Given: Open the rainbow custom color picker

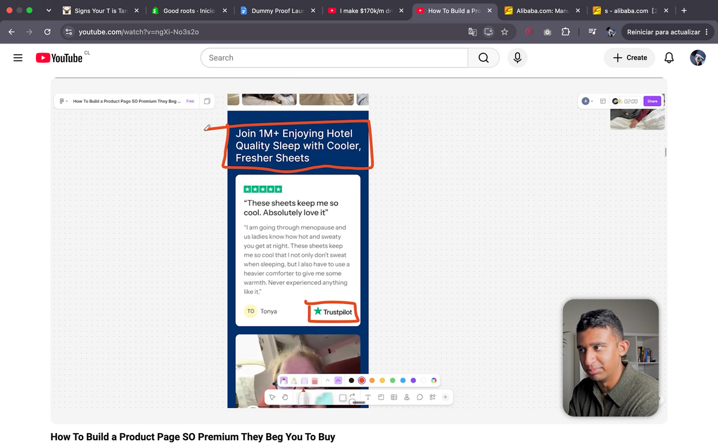Looking at the screenshot, I should (434, 380).
